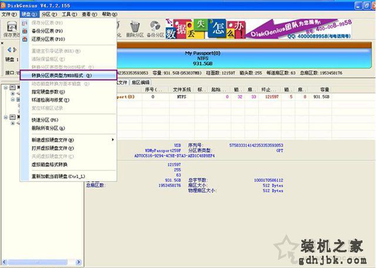Click the tree panel scrollbar right arrow

78,262
